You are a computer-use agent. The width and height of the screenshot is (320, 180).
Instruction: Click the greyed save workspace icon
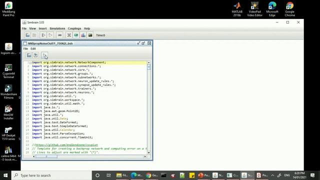pos(34,35)
